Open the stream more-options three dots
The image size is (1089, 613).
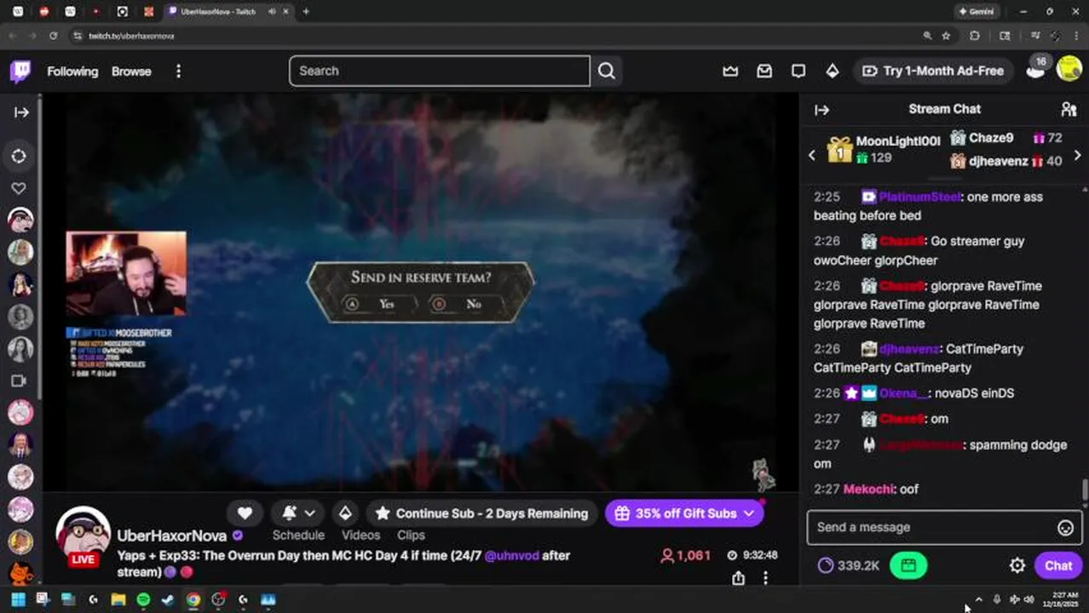[765, 578]
